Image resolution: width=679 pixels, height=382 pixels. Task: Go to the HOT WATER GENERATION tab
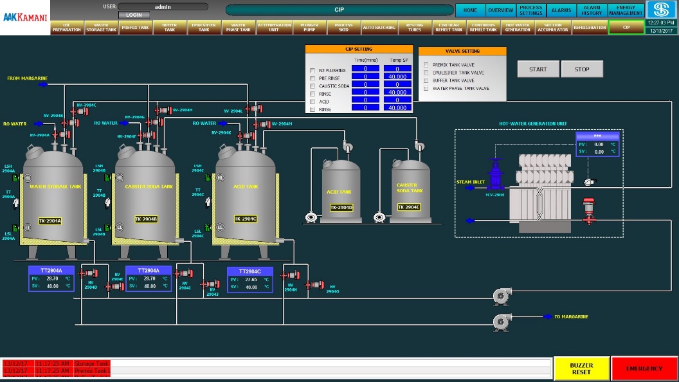(x=518, y=27)
